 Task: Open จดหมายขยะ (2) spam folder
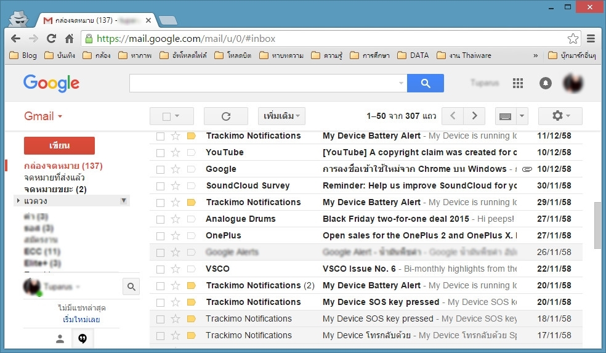click(55, 189)
